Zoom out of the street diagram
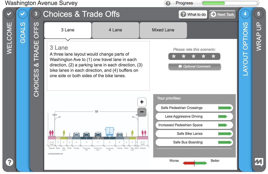268x174 pixels. pyautogui.click(x=142, y=112)
